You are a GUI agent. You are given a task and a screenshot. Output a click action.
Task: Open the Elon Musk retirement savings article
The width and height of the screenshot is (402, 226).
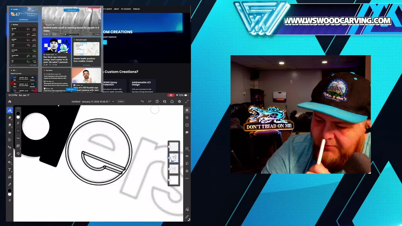point(56,60)
